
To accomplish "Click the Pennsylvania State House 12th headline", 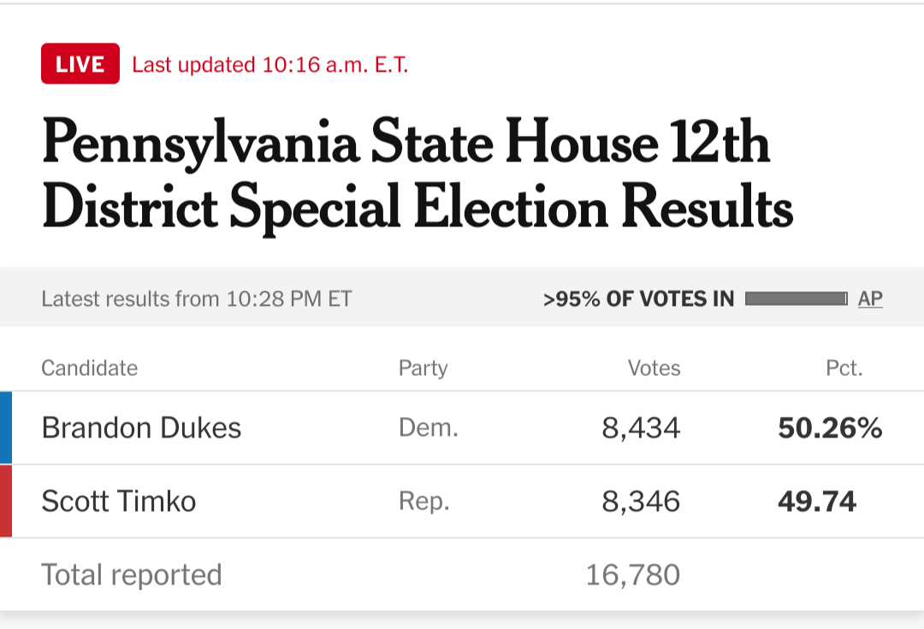I will tap(418, 173).
